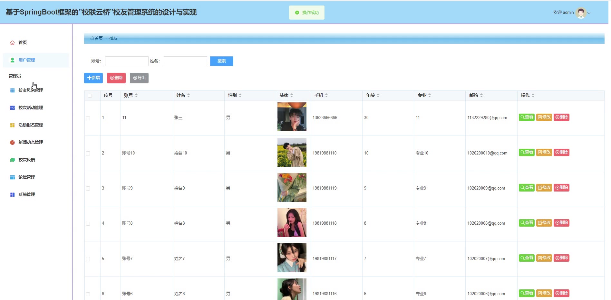Image resolution: width=611 pixels, height=300 pixels.
Task: Click 修改 for the 账号10 row
Action: coord(544,152)
